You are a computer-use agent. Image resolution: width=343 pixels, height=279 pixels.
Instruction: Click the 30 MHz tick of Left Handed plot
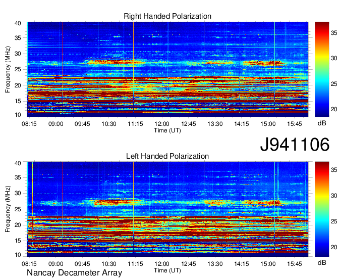tap(18, 193)
